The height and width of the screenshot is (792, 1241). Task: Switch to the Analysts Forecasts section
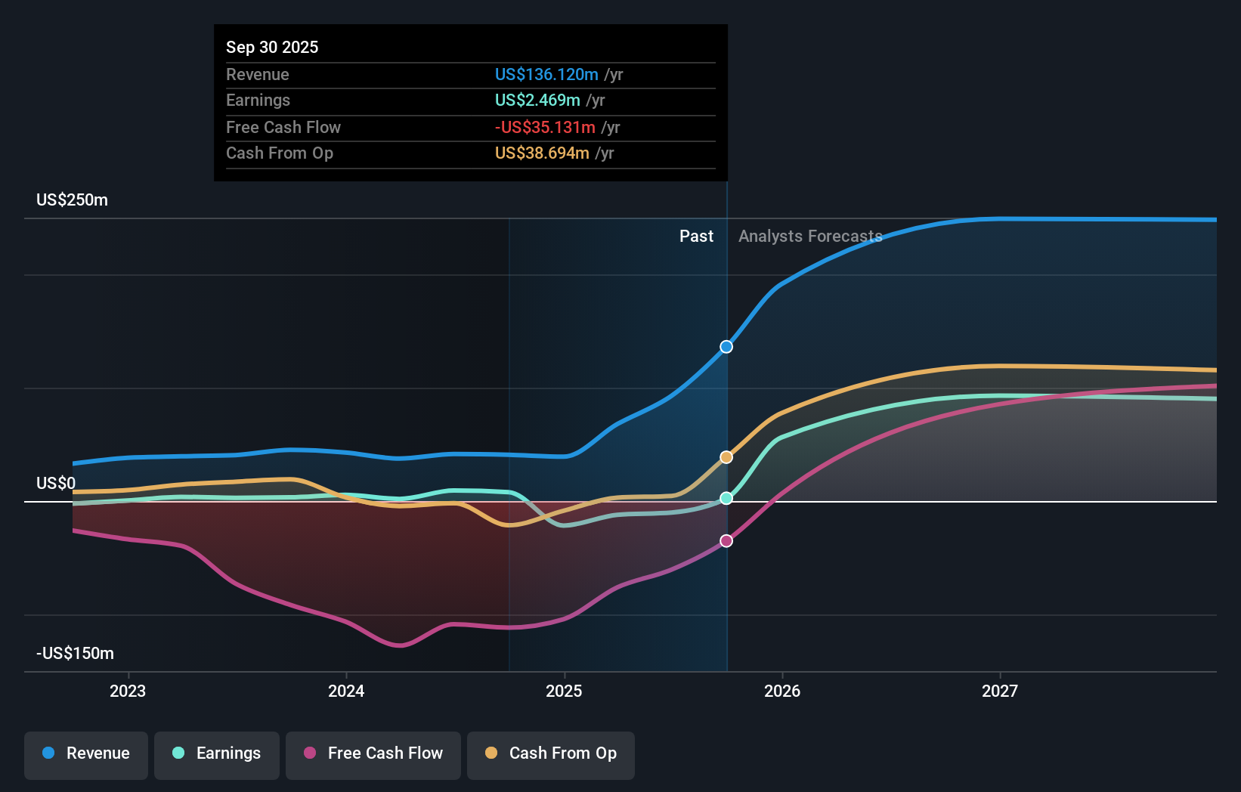point(810,237)
